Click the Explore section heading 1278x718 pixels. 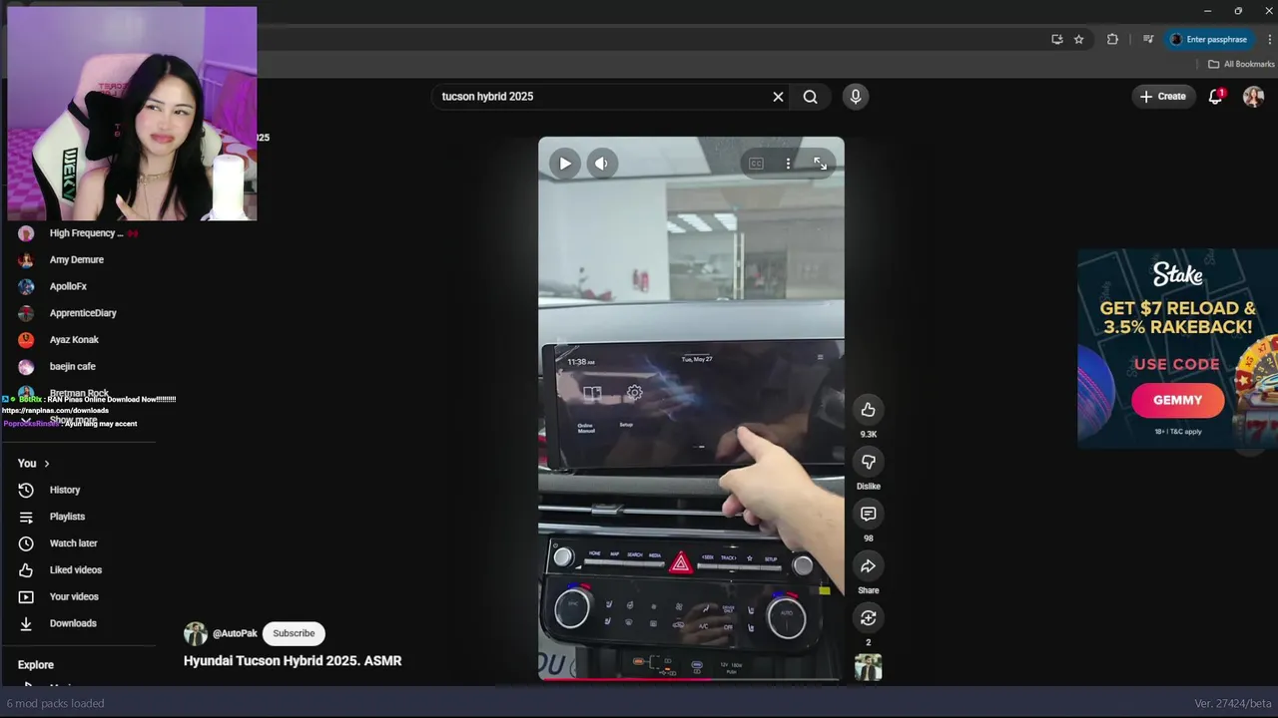click(36, 665)
